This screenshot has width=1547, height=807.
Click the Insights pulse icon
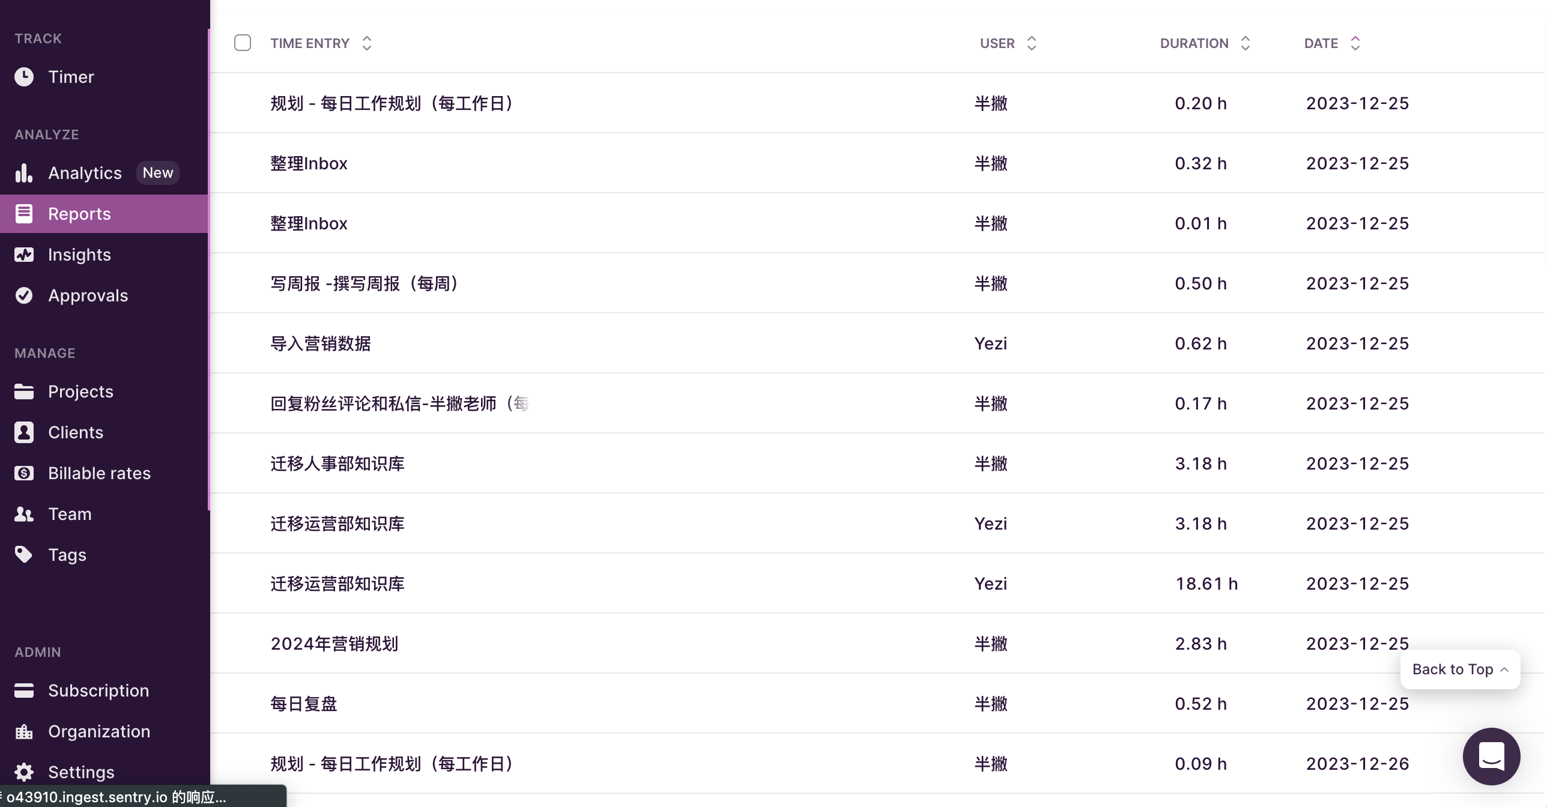[x=24, y=255]
